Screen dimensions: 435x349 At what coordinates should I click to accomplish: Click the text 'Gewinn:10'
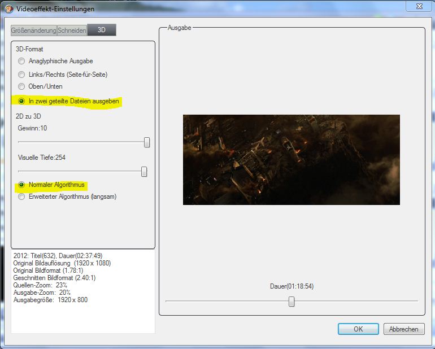coord(32,128)
